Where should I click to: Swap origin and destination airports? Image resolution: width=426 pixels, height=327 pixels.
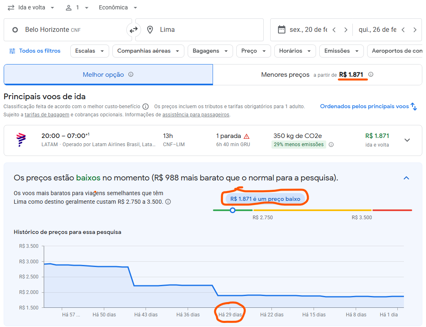pyautogui.click(x=134, y=30)
